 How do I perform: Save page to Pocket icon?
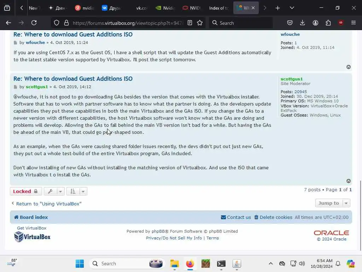pyautogui.click(x=290, y=23)
